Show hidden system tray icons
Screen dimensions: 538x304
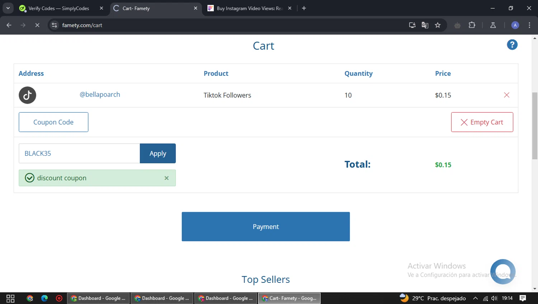click(475, 298)
